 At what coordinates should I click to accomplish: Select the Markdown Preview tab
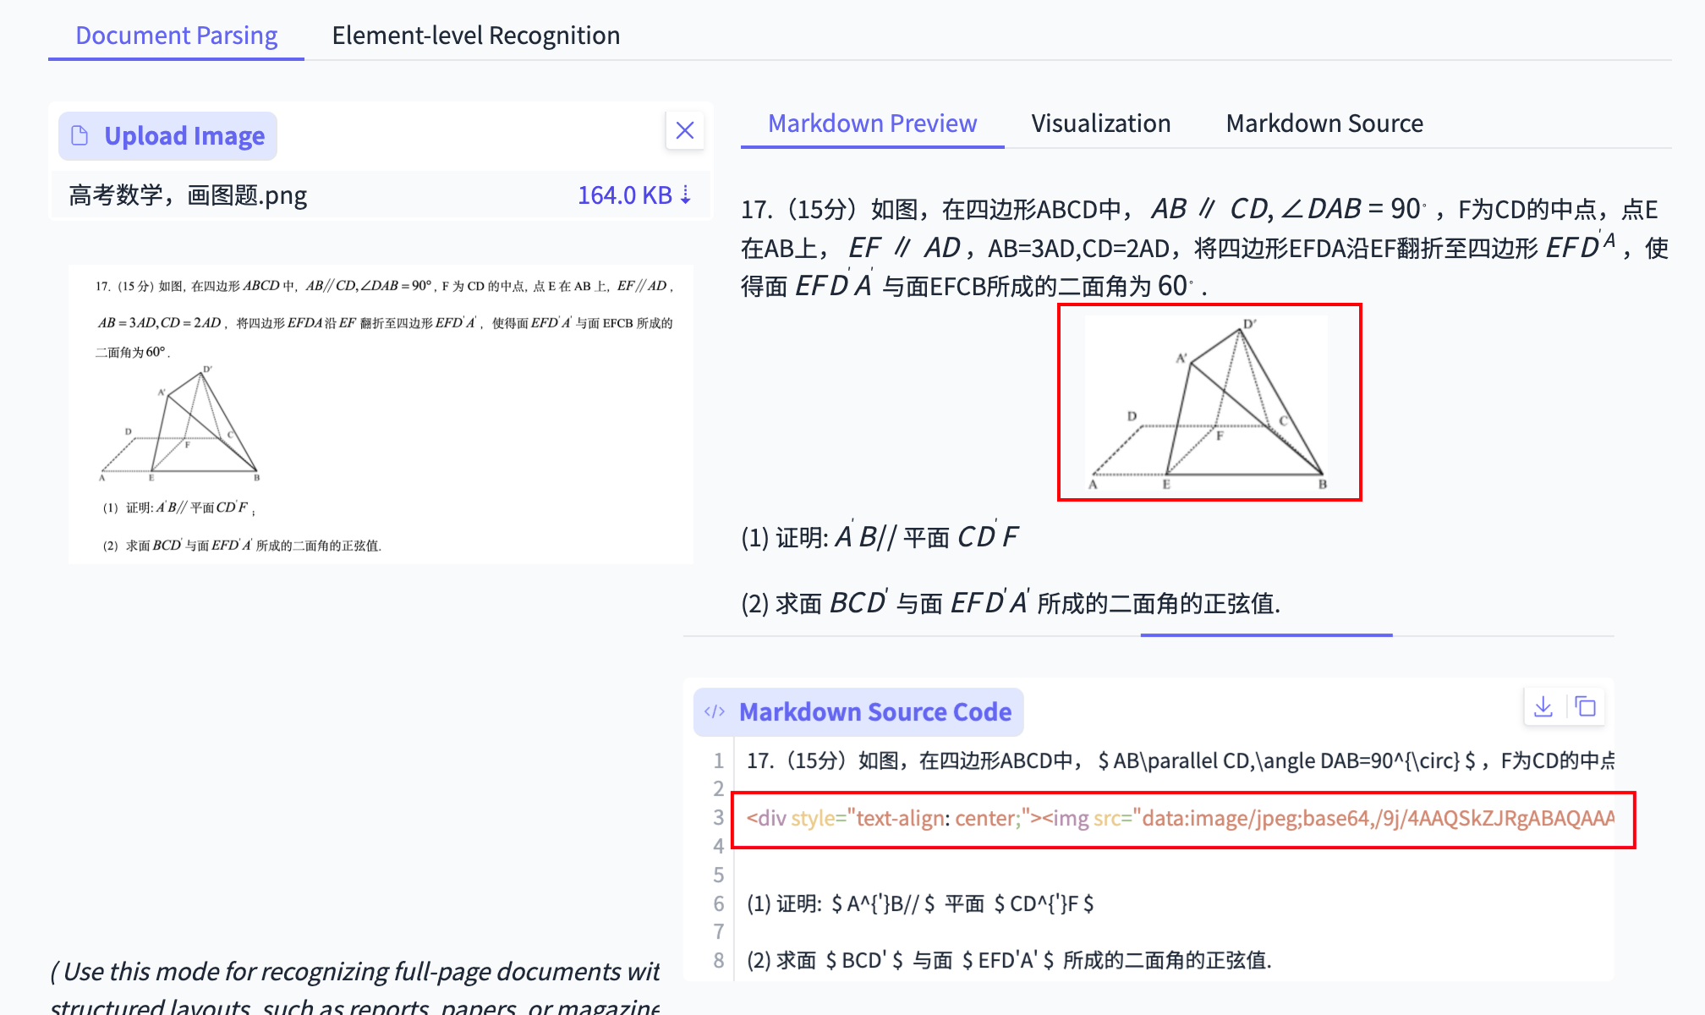pyautogui.click(x=872, y=123)
